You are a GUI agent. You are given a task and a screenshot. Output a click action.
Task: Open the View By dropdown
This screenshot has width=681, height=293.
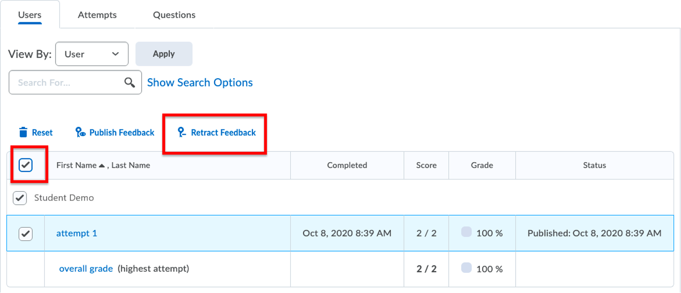92,54
